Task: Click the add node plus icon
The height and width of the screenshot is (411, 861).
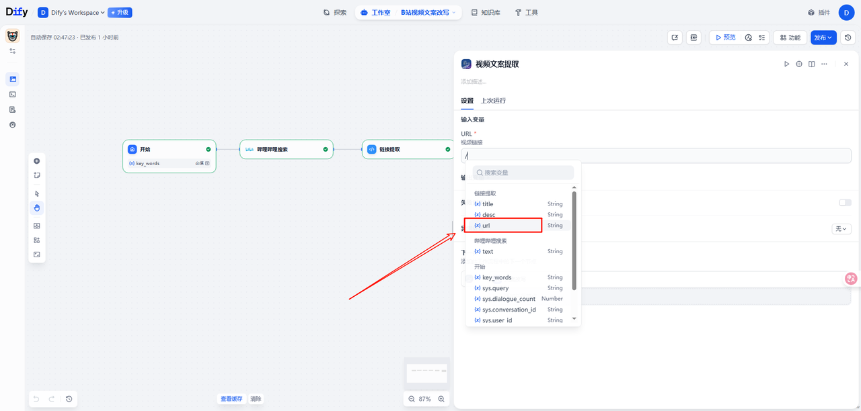Action: click(x=37, y=161)
